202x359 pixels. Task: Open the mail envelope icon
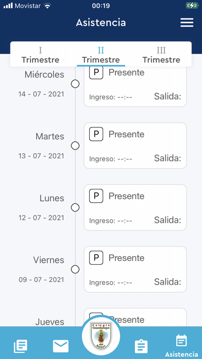click(61, 346)
